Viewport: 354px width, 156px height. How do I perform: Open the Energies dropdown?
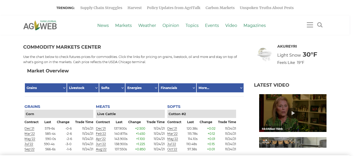click(x=142, y=88)
